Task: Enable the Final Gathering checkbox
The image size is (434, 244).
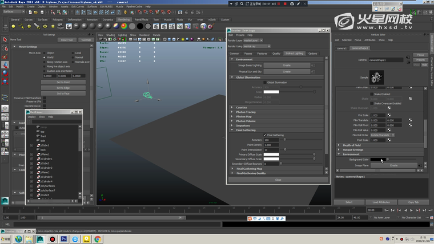Action: click(x=265, y=135)
